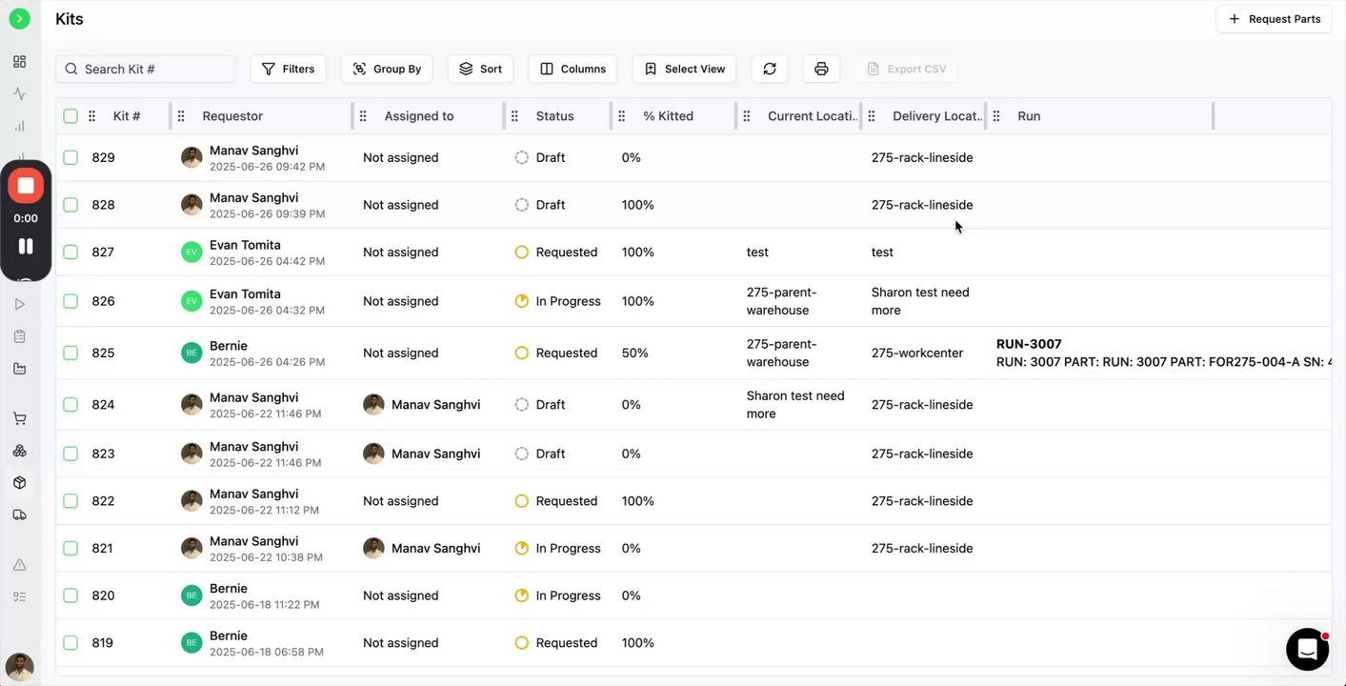
Task: Click the Request Parts button
Action: click(x=1274, y=19)
